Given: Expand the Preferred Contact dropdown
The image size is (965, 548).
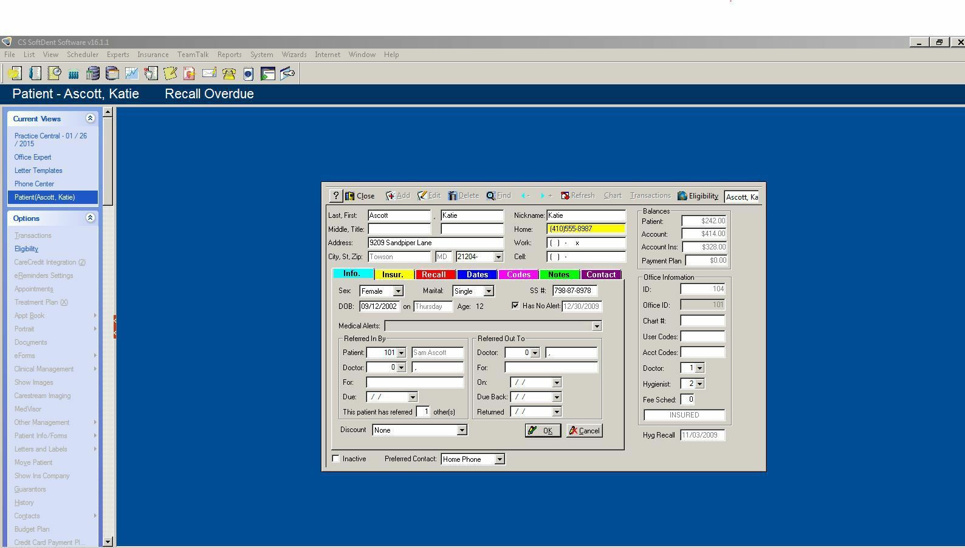Looking at the screenshot, I should point(500,459).
